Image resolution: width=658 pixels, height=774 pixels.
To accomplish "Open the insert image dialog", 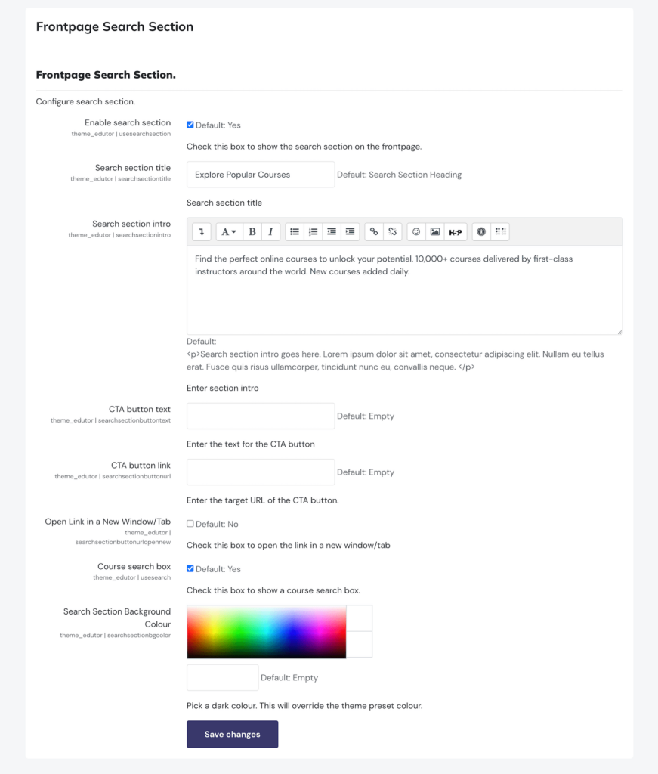I will (x=435, y=232).
